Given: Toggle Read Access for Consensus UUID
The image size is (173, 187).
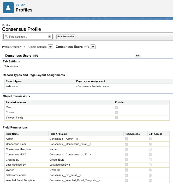Looking at the screenshot, I should (x=126, y=155).
